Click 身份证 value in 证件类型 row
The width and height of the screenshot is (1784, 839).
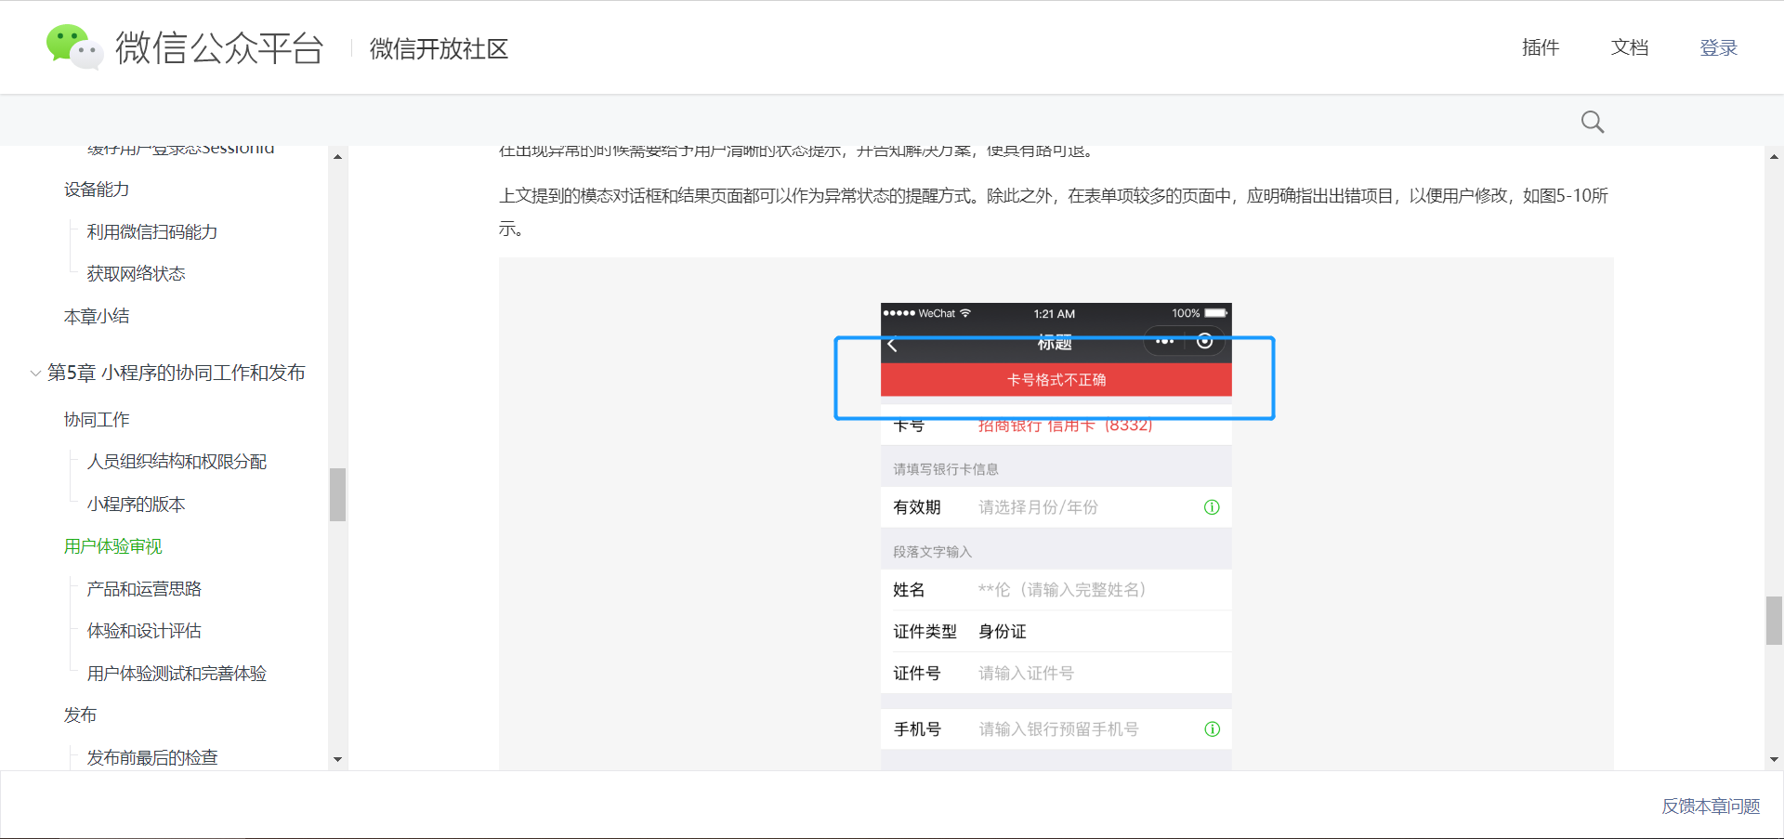point(1002,632)
